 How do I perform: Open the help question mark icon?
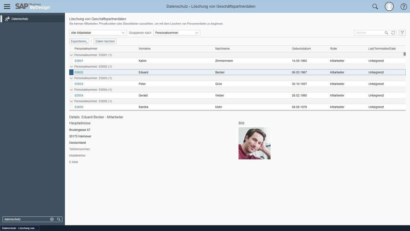[x=404, y=6]
